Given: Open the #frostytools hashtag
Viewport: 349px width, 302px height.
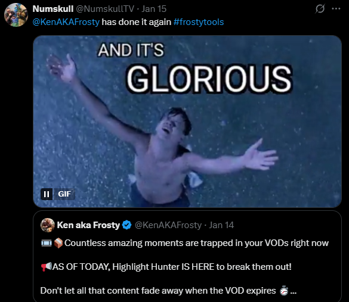Looking at the screenshot, I should pos(199,22).
